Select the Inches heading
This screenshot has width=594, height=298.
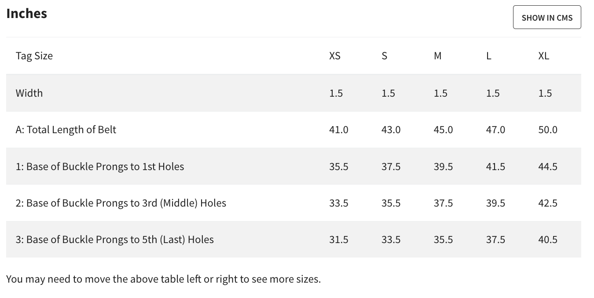pyautogui.click(x=27, y=13)
